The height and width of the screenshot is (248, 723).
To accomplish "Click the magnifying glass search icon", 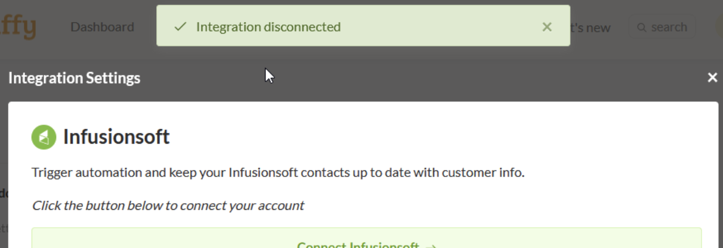I will coord(642,27).
